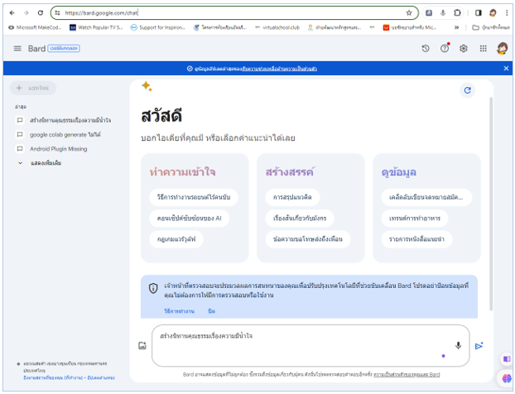515x394 pixels.
Task: Click the brain extension icon at bottom right
Action: [x=507, y=378]
